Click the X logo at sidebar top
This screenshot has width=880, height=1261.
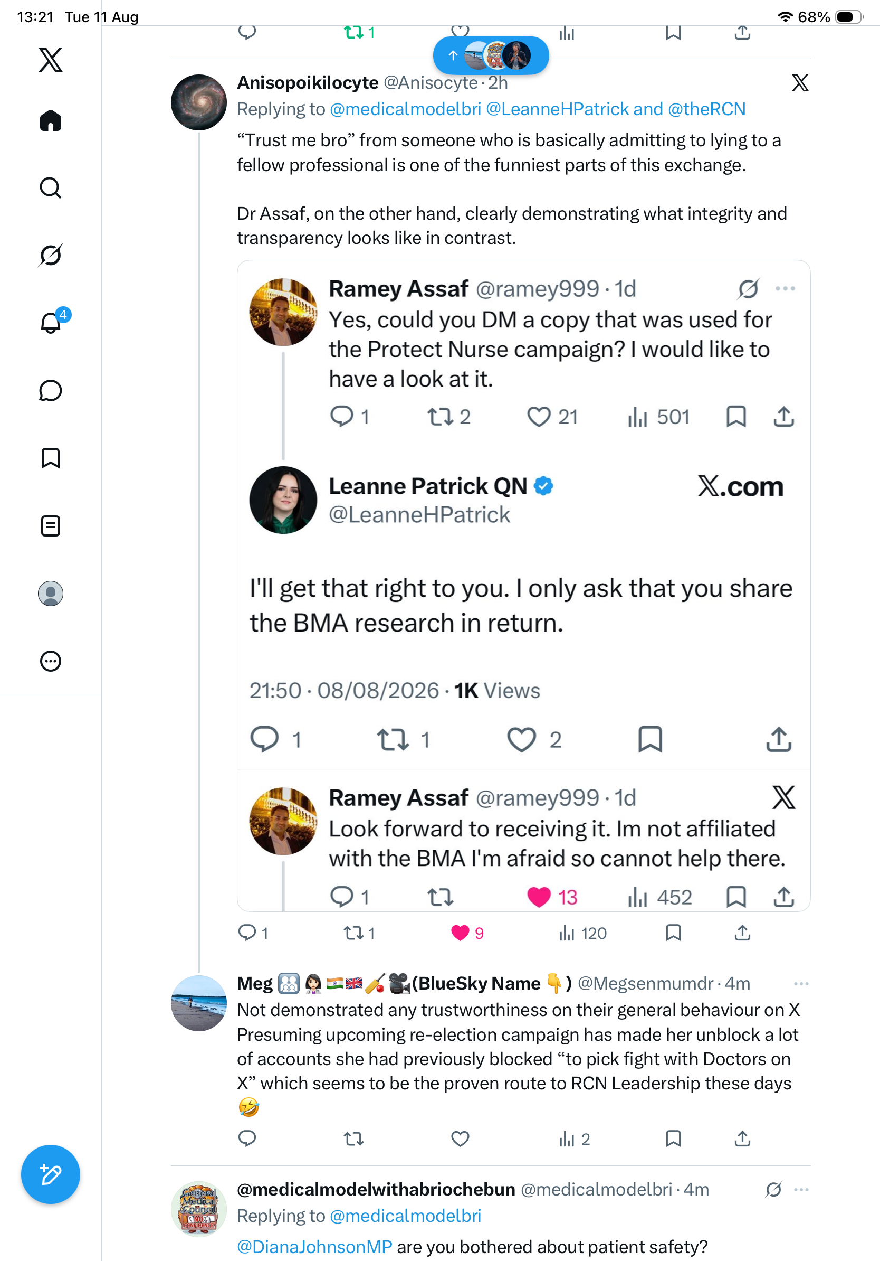pos(51,59)
